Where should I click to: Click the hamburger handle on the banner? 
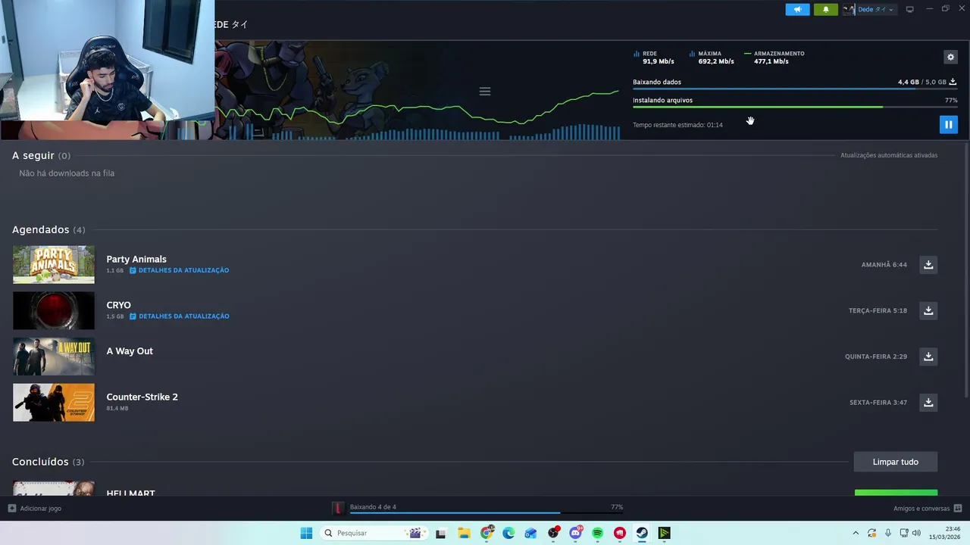(485, 92)
